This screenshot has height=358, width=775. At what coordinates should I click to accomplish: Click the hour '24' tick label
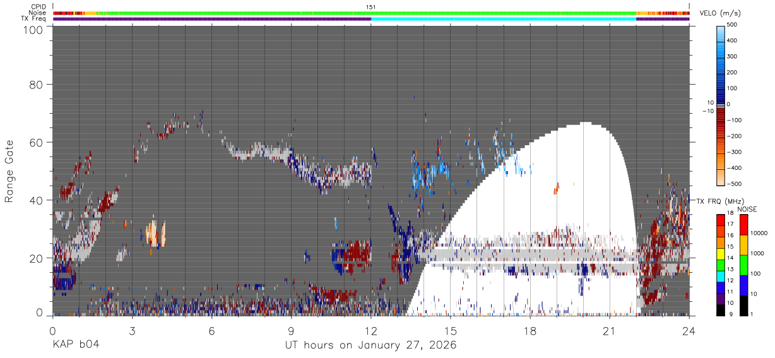point(689,330)
